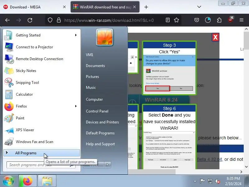Screen dimensions: 249x187
Task: Open Remote Desktop Connection
Action: [x=42, y=59]
